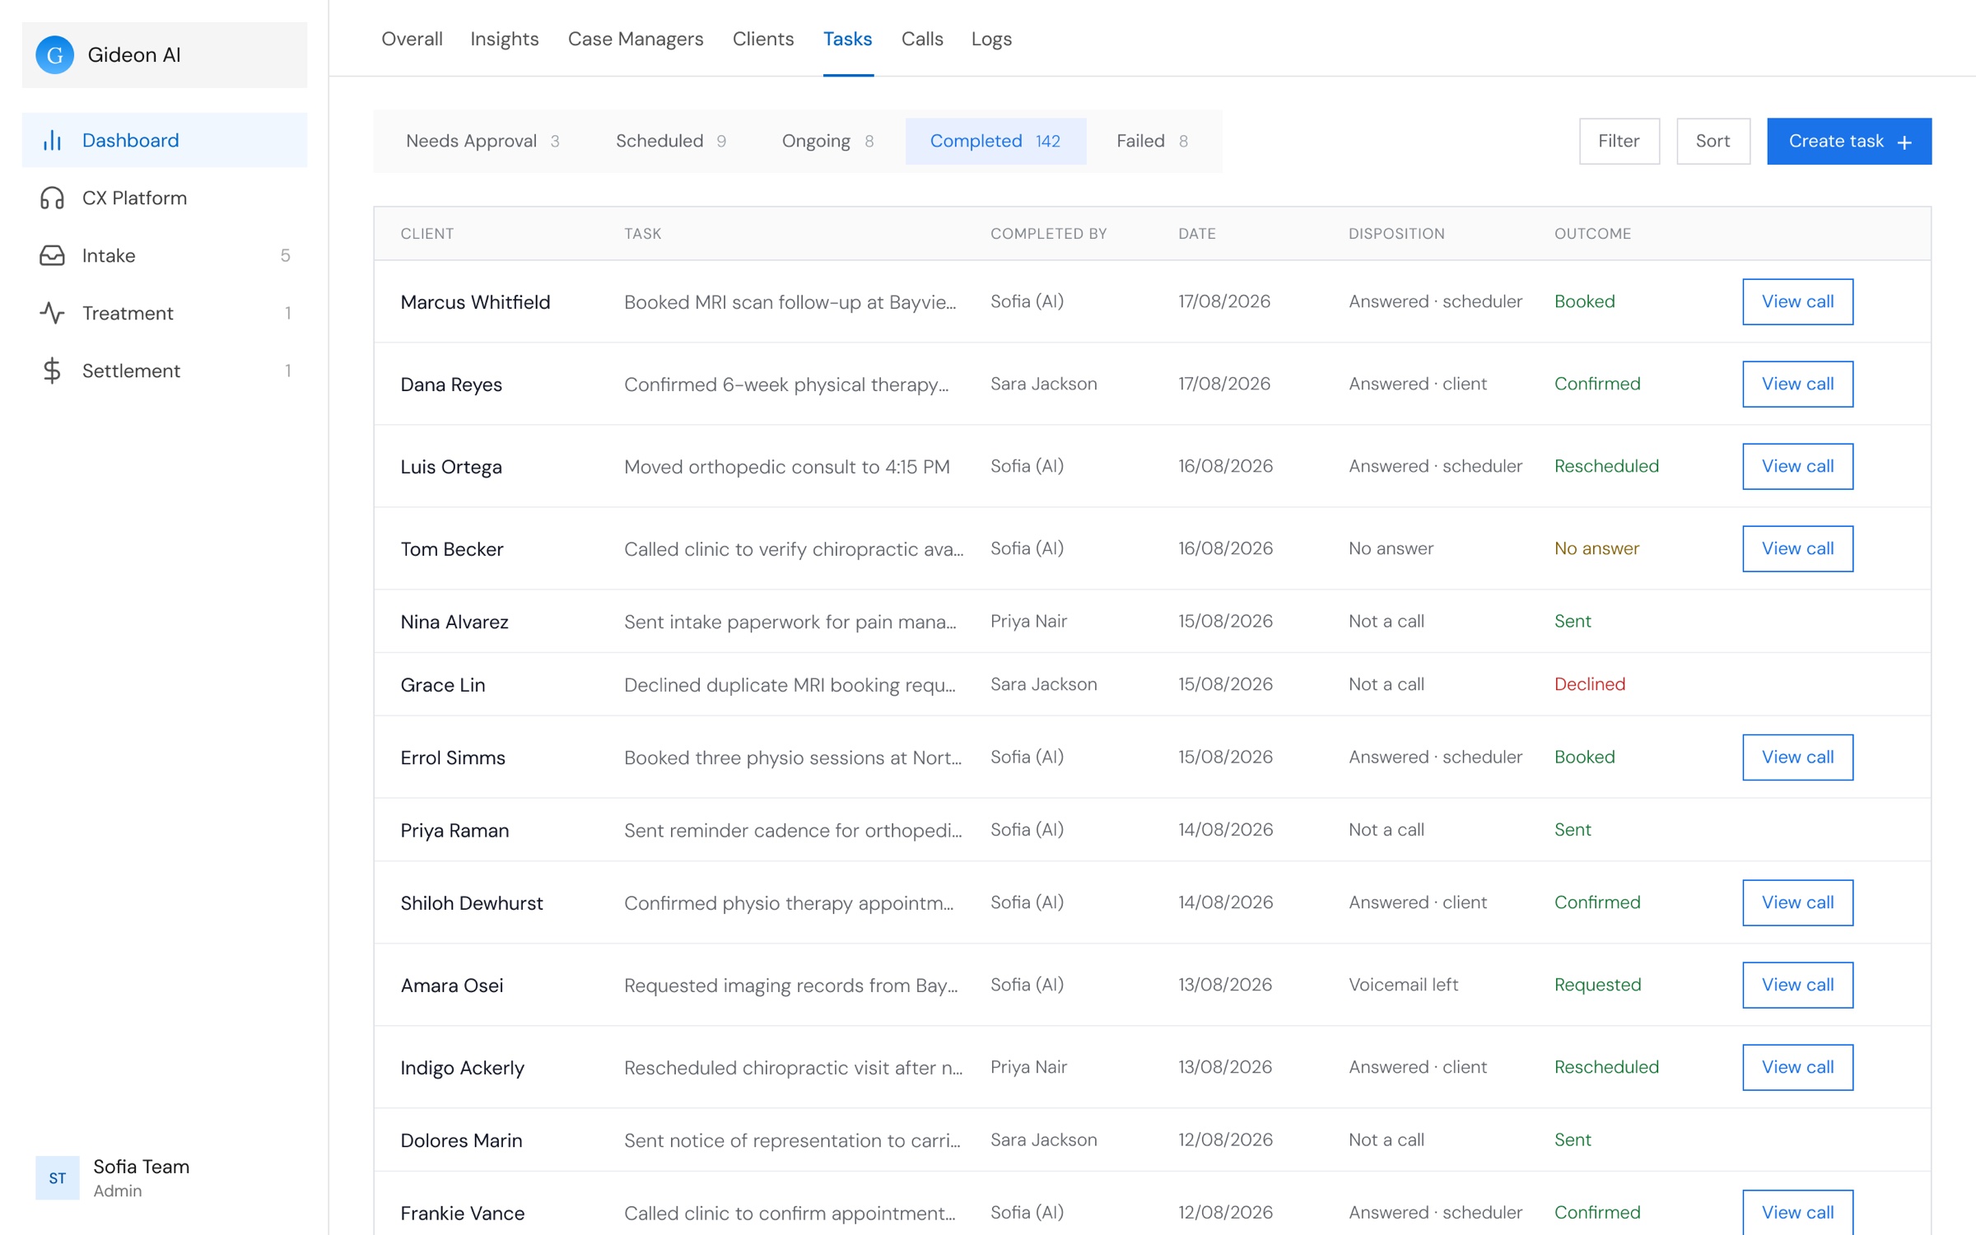
Task: Open Sofia Team account menu
Action: (165, 1177)
